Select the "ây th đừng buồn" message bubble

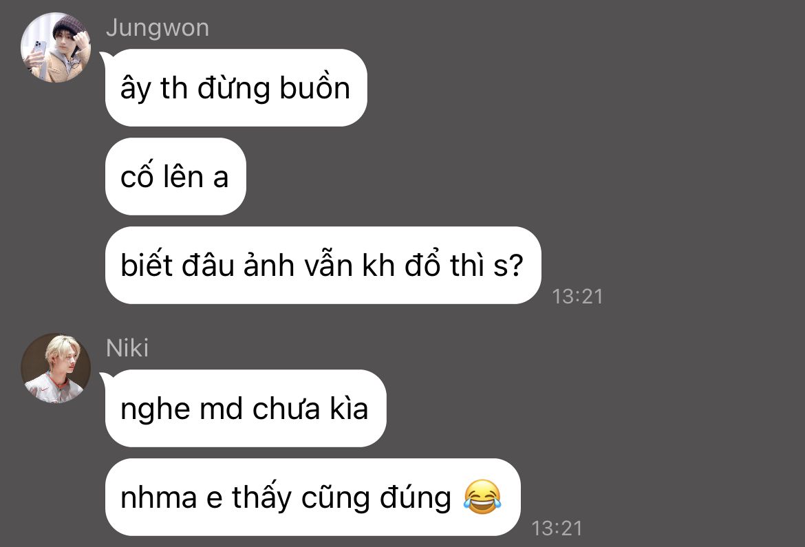click(236, 88)
